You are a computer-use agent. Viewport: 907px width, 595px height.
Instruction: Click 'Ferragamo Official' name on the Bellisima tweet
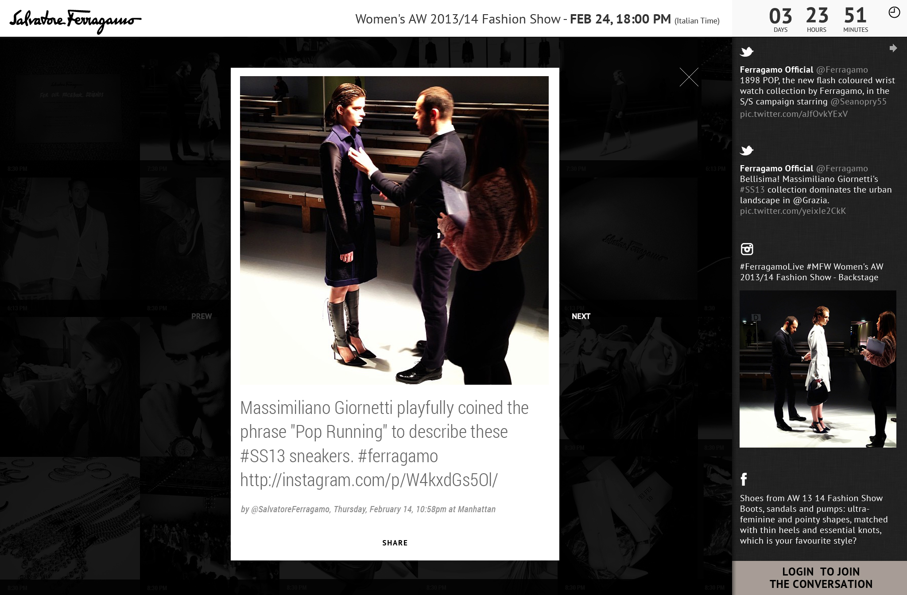point(776,168)
